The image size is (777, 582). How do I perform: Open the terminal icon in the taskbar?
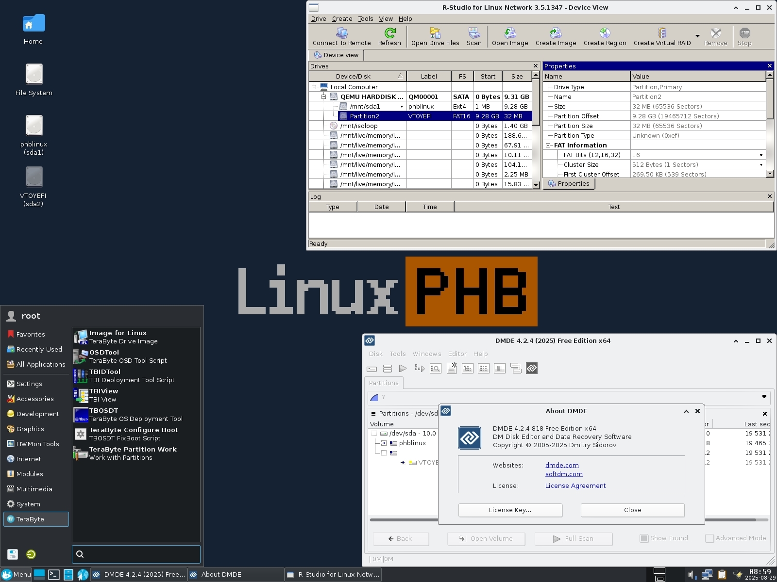click(x=54, y=575)
